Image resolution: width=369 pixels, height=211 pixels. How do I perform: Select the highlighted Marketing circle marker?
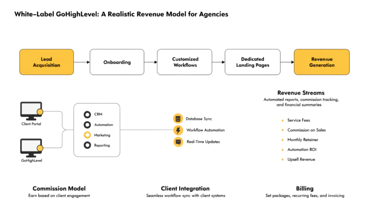click(87, 135)
